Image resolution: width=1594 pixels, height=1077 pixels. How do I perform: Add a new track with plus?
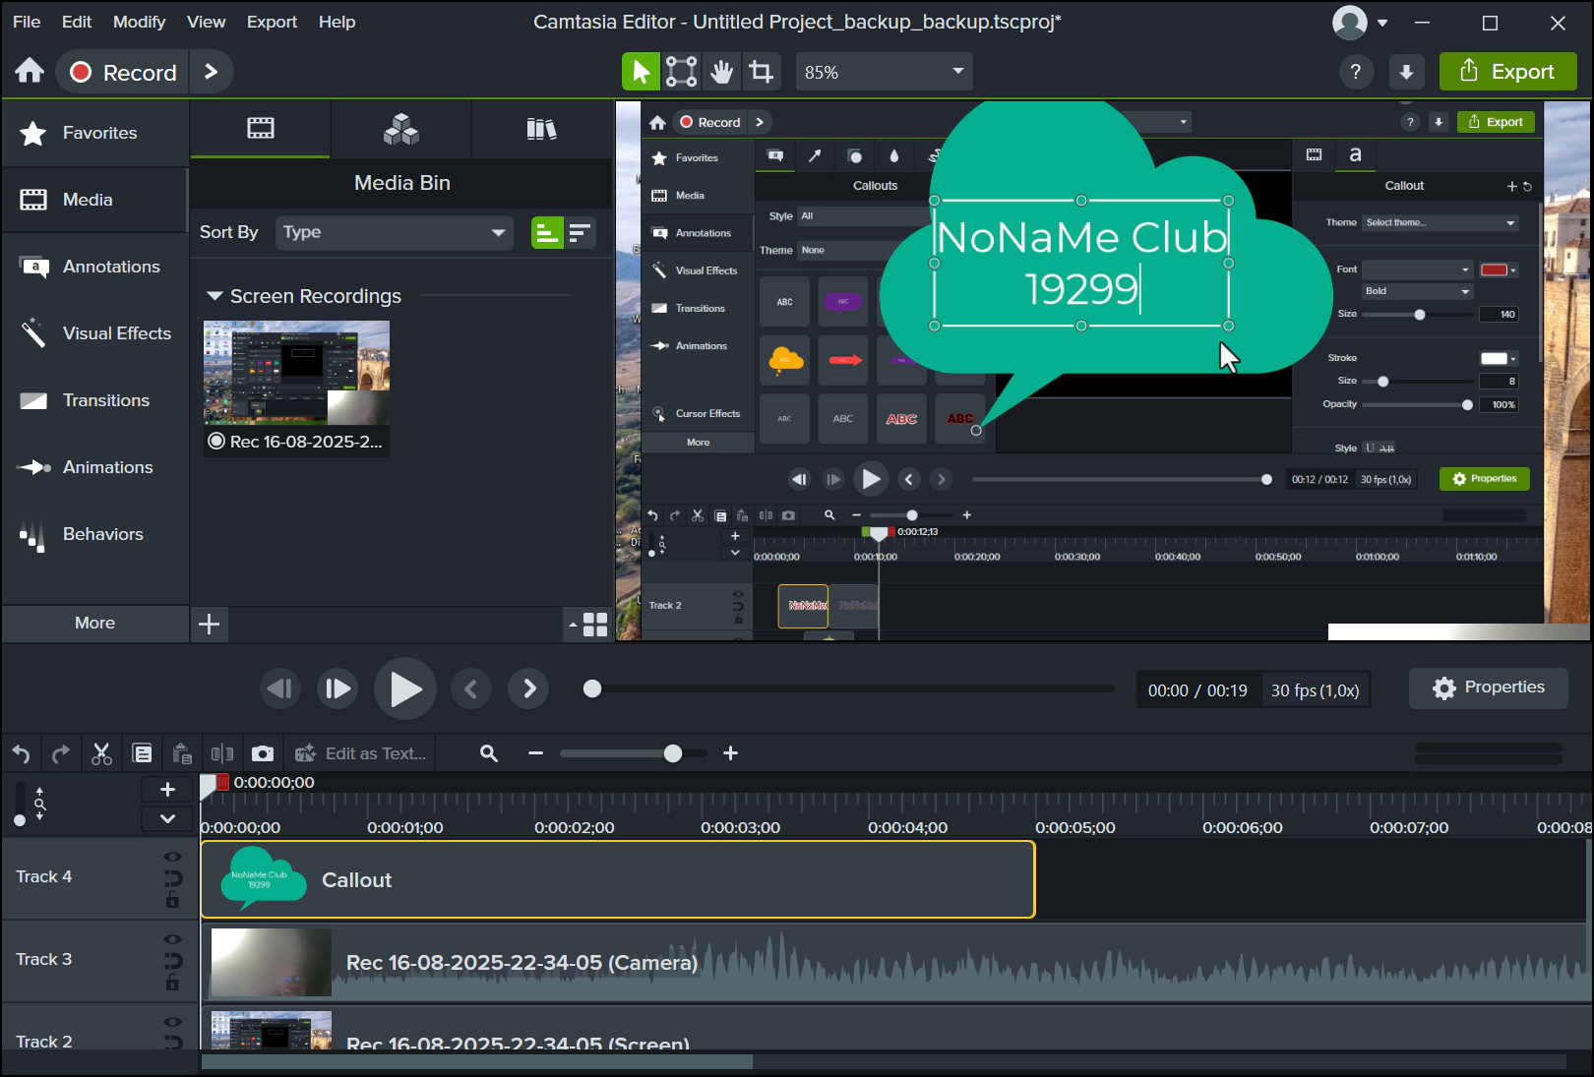pos(167,790)
